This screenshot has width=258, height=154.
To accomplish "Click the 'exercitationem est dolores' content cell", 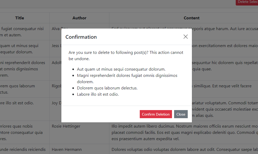I will tap(225, 49).
